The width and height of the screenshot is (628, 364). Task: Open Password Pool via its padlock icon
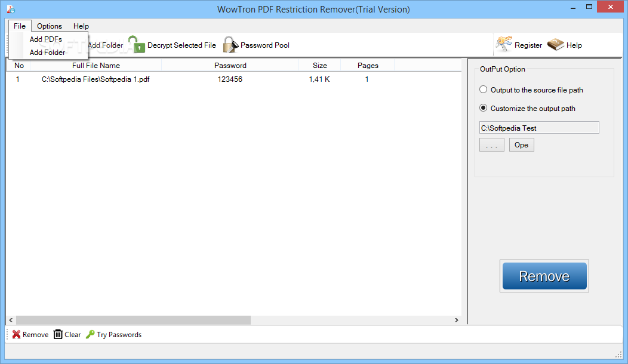point(230,44)
